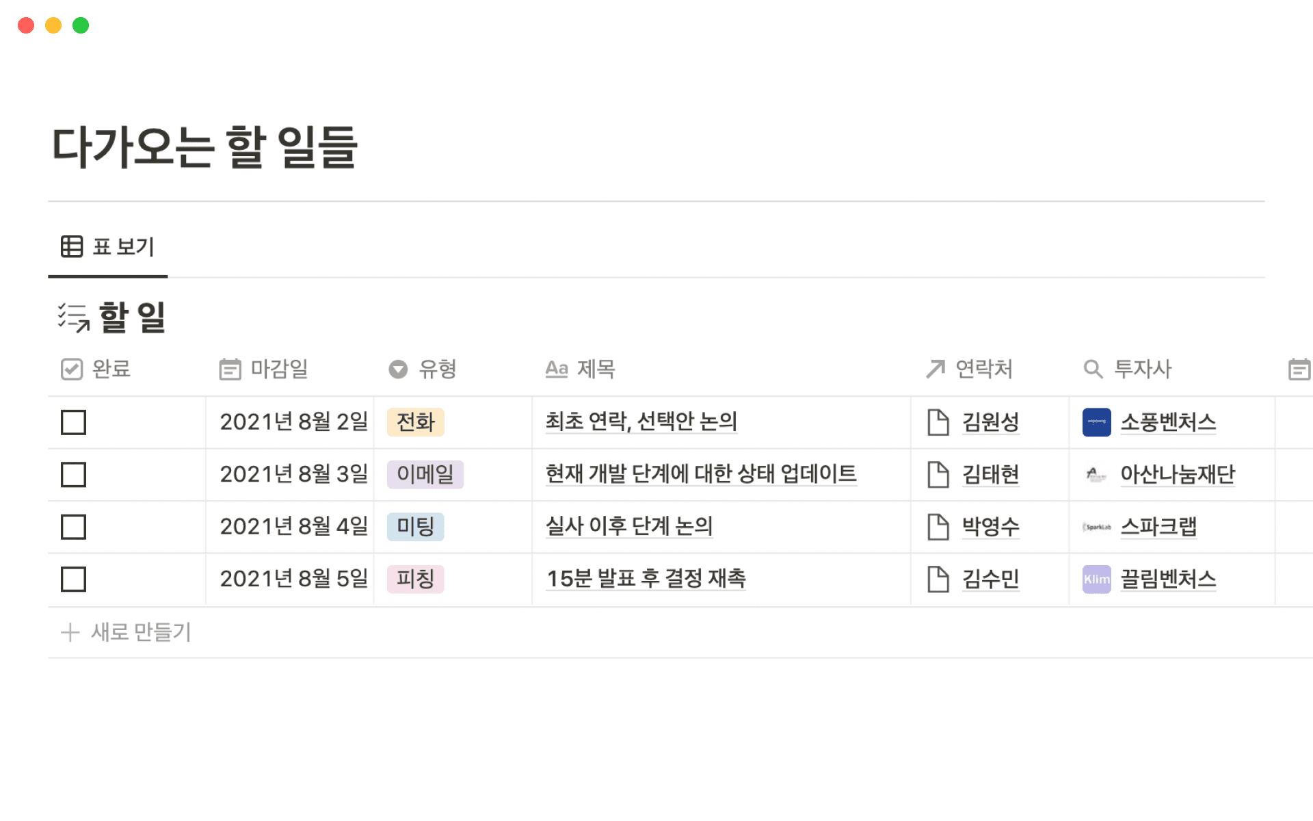Toggle the checkbox in the 피칭 row

click(73, 579)
